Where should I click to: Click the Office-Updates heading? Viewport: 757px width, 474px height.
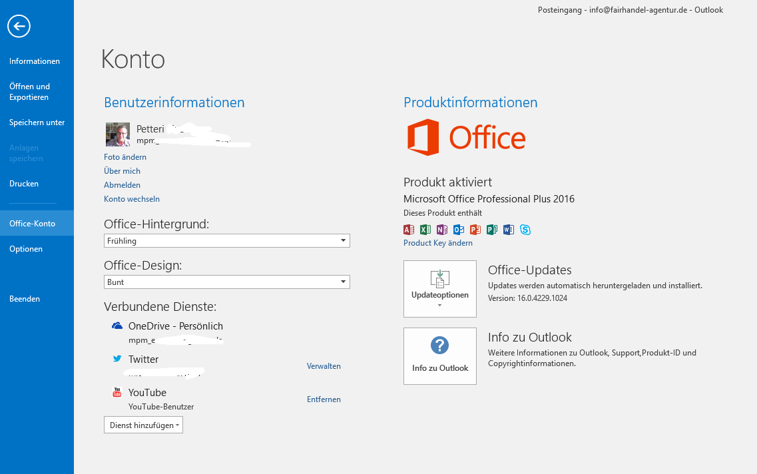(x=529, y=270)
